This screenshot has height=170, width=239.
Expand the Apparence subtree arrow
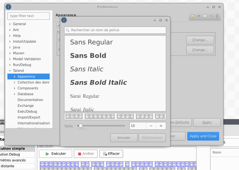[x=15, y=77]
